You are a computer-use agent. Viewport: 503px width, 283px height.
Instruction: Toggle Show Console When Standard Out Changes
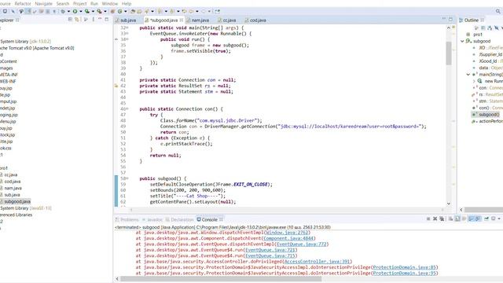coord(471,219)
